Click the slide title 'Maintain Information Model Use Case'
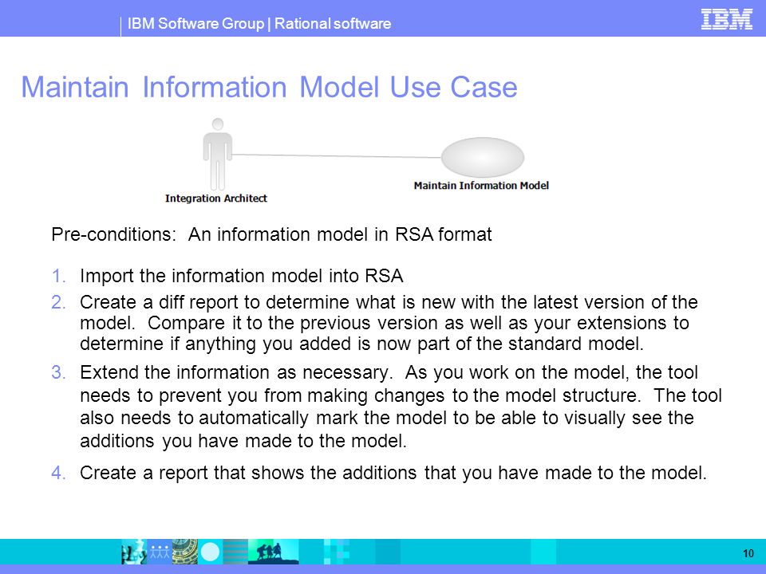Image resolution: width=766 pixels, height=574 pixels. (x=269, y=88)
